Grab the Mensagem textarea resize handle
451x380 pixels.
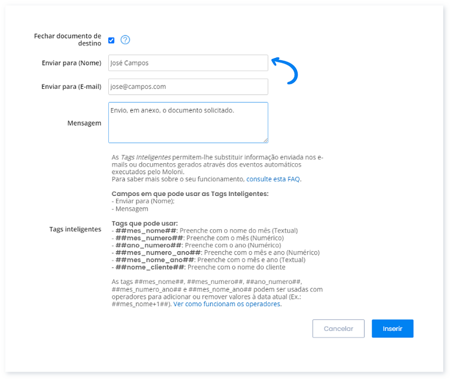pyautogui.click(x=265, y=140)
